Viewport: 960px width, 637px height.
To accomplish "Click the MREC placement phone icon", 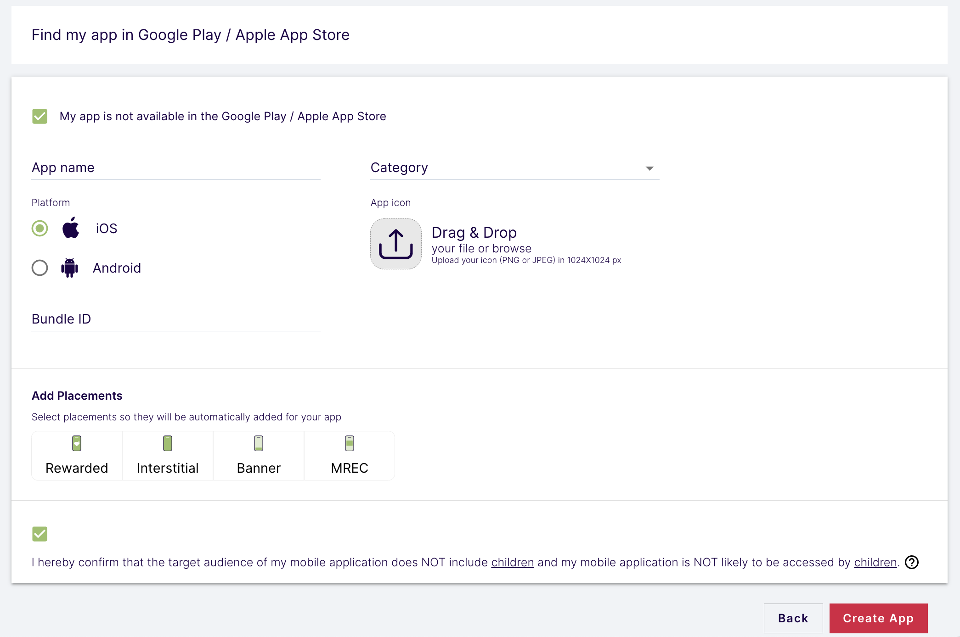I will pyautogui.click(x=350, y=443).
